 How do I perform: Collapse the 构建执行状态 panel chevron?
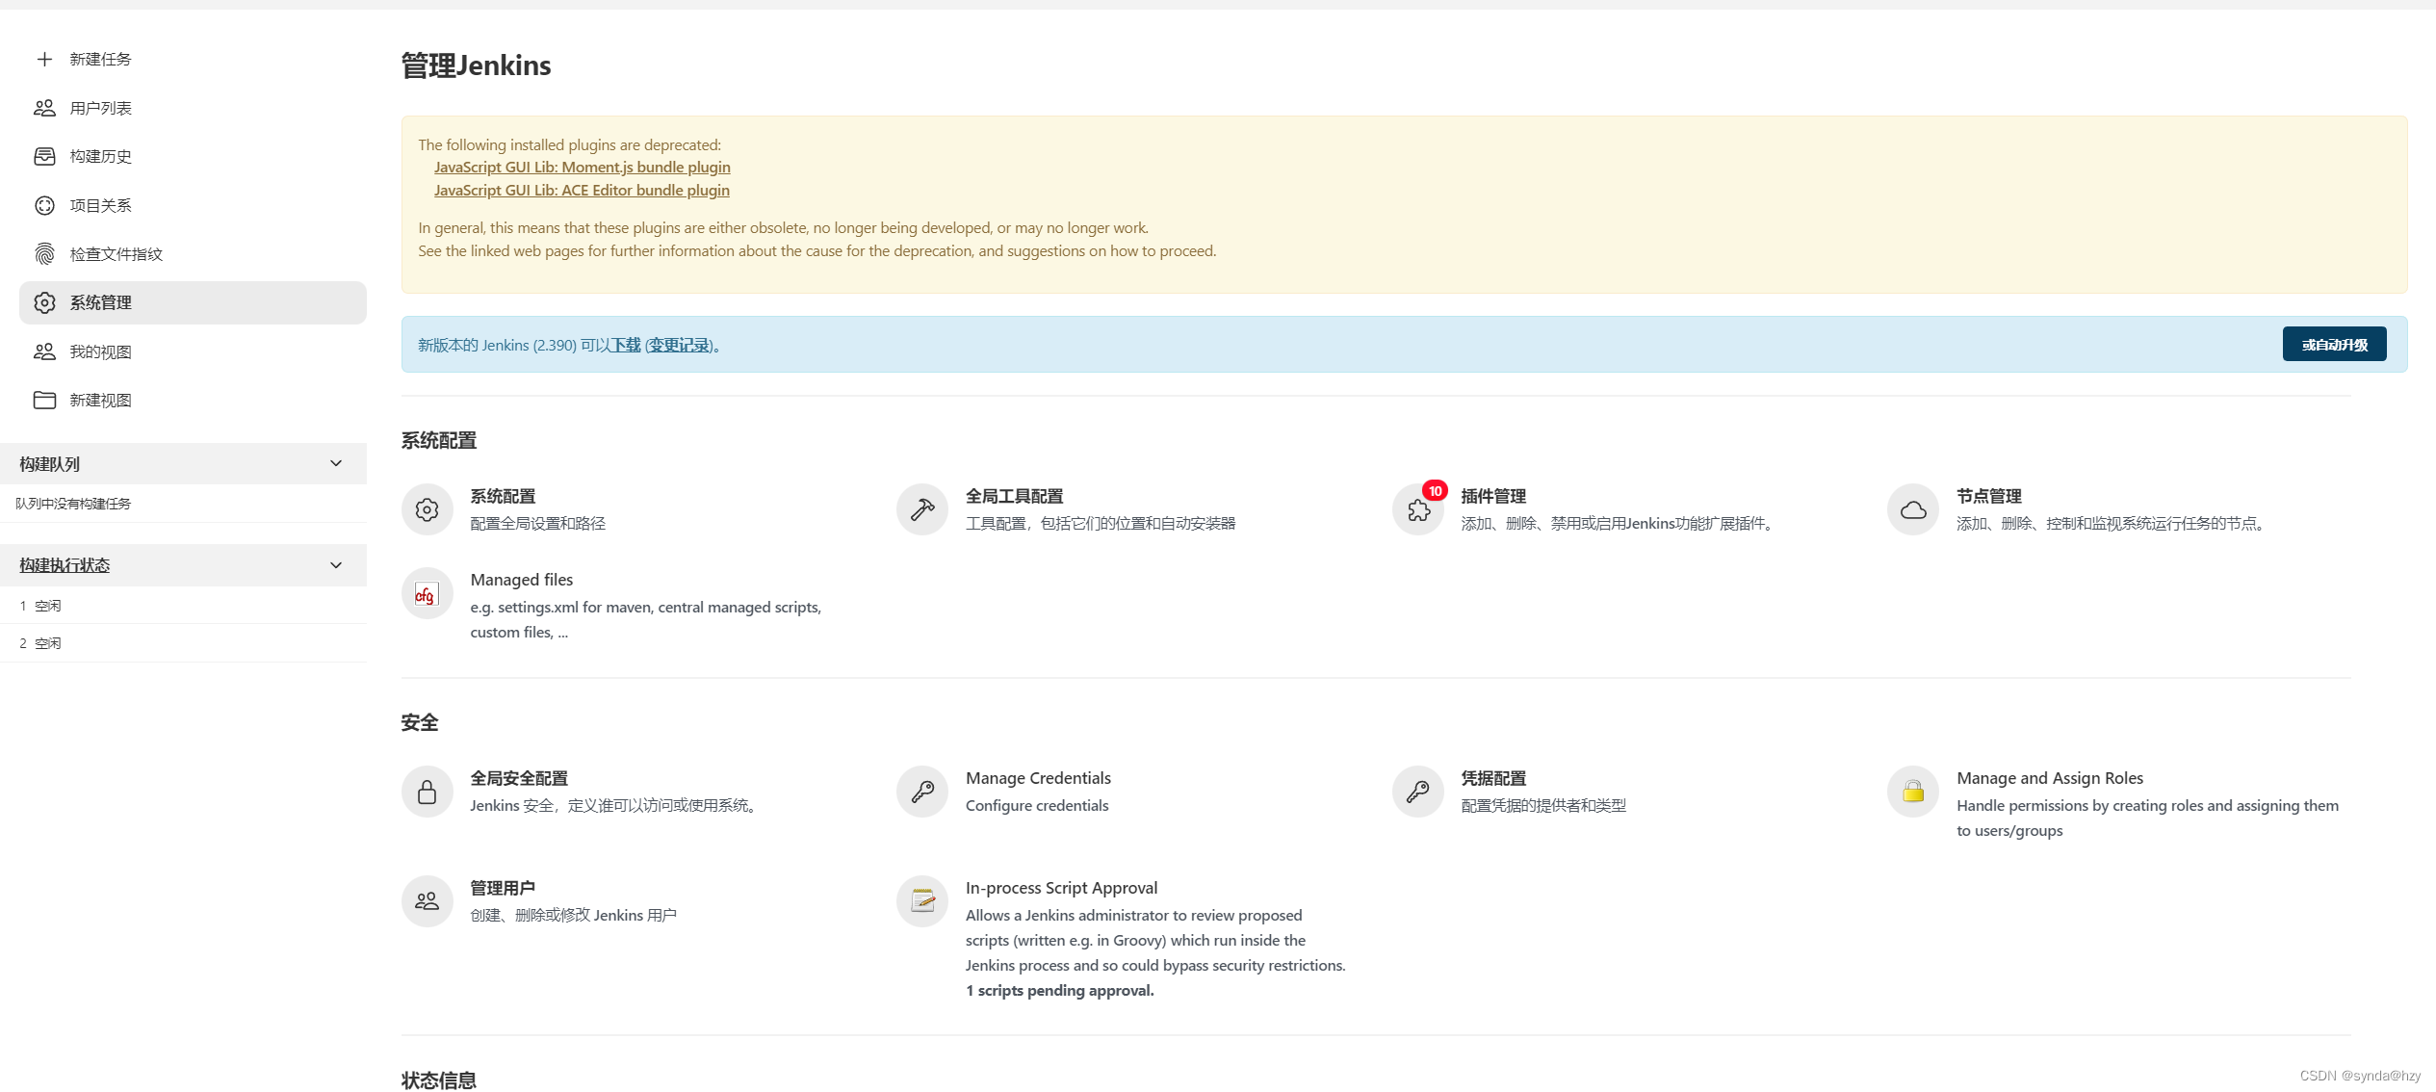click(336, 565)
